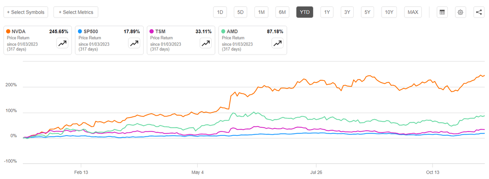Click the 100% y-axis label
The image size is (489, 179).
[x=12, y=111]
